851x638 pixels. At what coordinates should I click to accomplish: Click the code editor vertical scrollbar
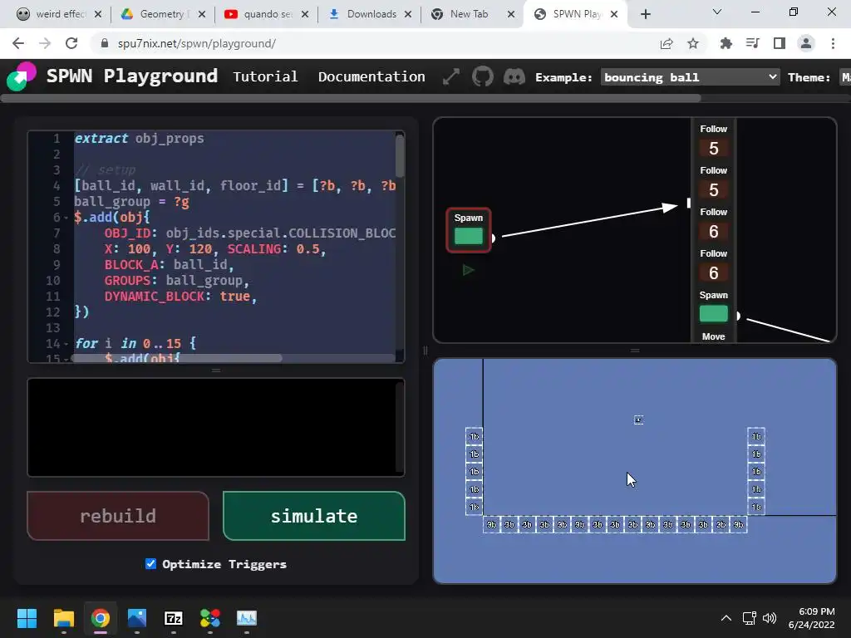pyautogui.click(x=400, y=156)
